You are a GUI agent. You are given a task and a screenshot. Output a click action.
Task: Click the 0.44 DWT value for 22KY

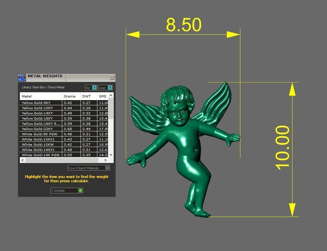[87, 129]
